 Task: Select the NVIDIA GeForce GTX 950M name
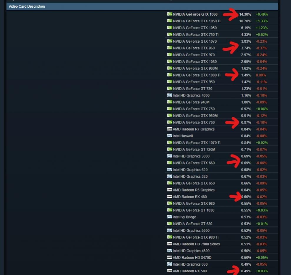coord(195,116)
